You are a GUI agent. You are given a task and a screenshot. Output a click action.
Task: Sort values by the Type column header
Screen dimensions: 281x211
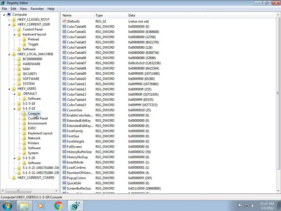click(110, 15)
